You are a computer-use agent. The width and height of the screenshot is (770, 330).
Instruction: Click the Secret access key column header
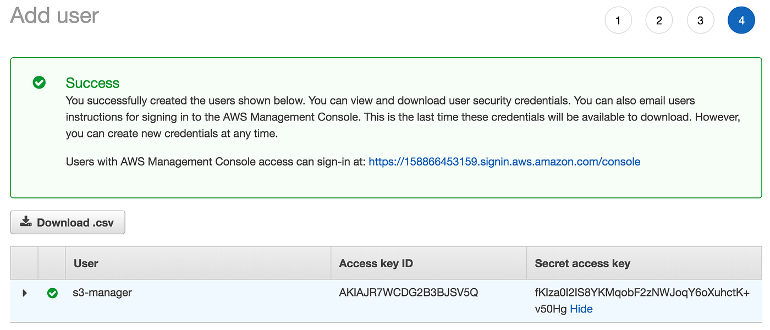(582, 263)
